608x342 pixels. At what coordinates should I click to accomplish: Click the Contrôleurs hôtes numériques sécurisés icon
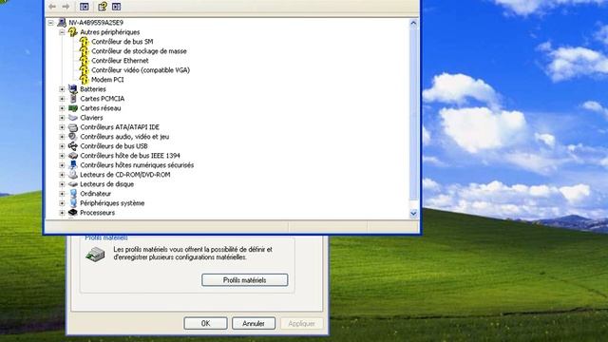click(72, 164)
